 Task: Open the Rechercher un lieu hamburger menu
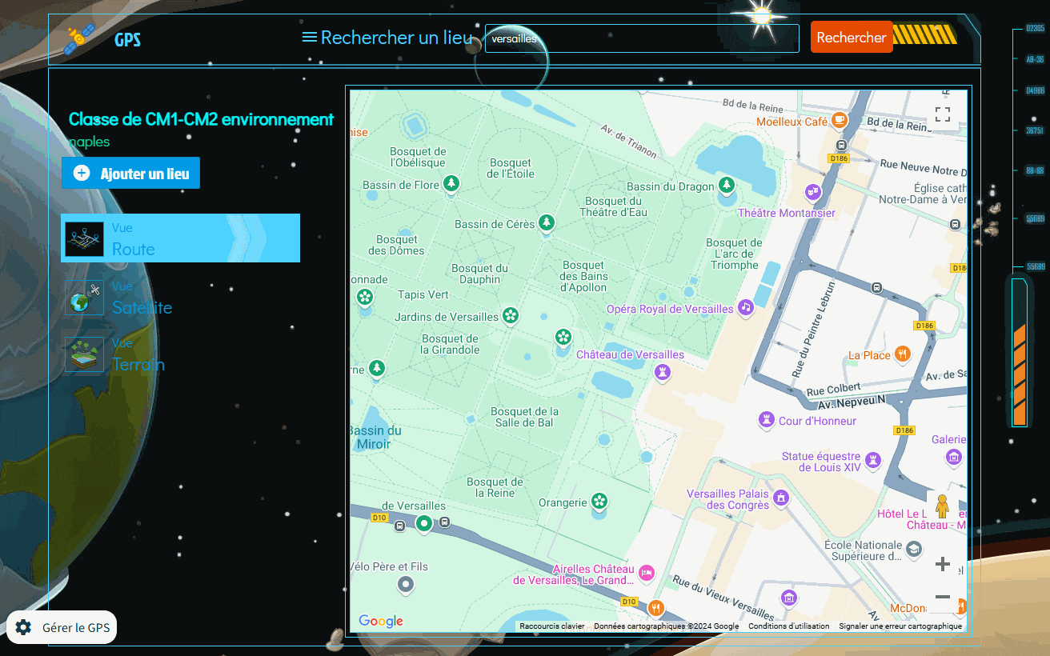[309, 37]
